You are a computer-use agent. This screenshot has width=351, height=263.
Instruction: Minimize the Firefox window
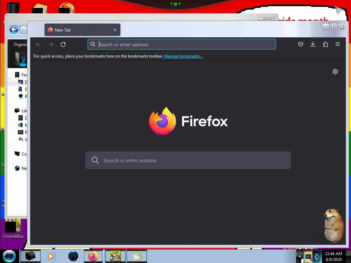(326, 27)
